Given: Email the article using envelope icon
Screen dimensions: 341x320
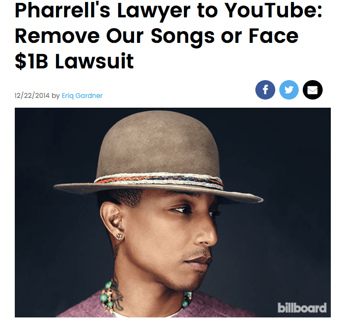Looking at the screenshot, I should (x=312, y=90).
